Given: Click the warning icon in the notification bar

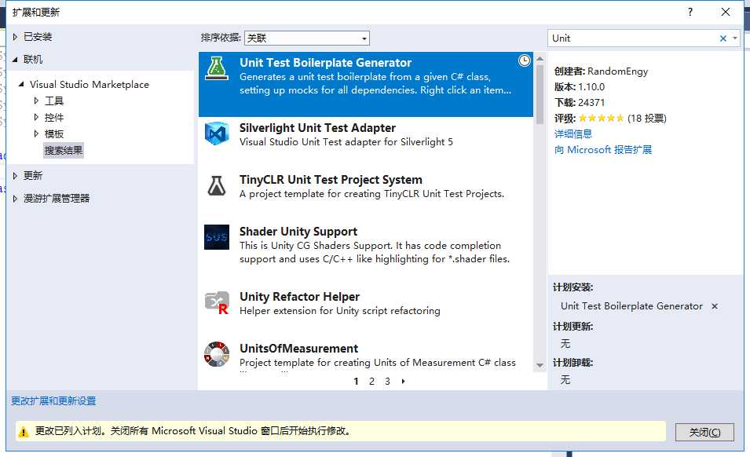Looking at the screenshot, I should 23,432.
